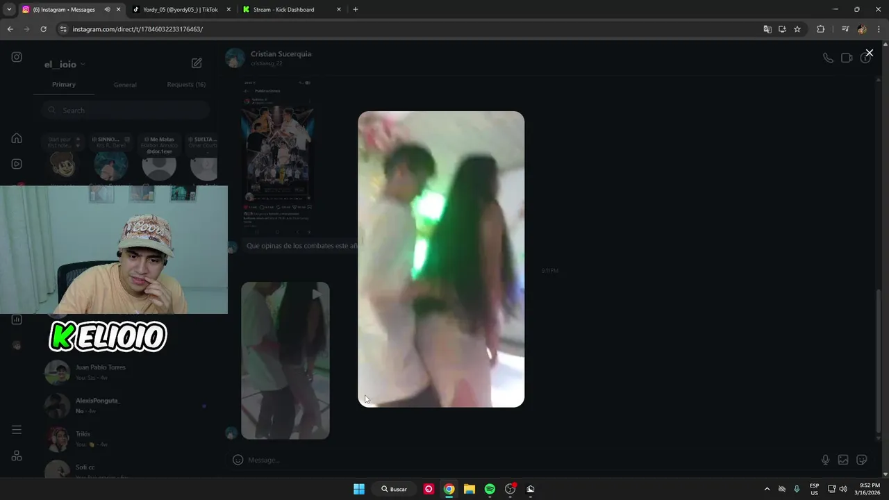Attach a photo with the image icon

pos(843,460)
